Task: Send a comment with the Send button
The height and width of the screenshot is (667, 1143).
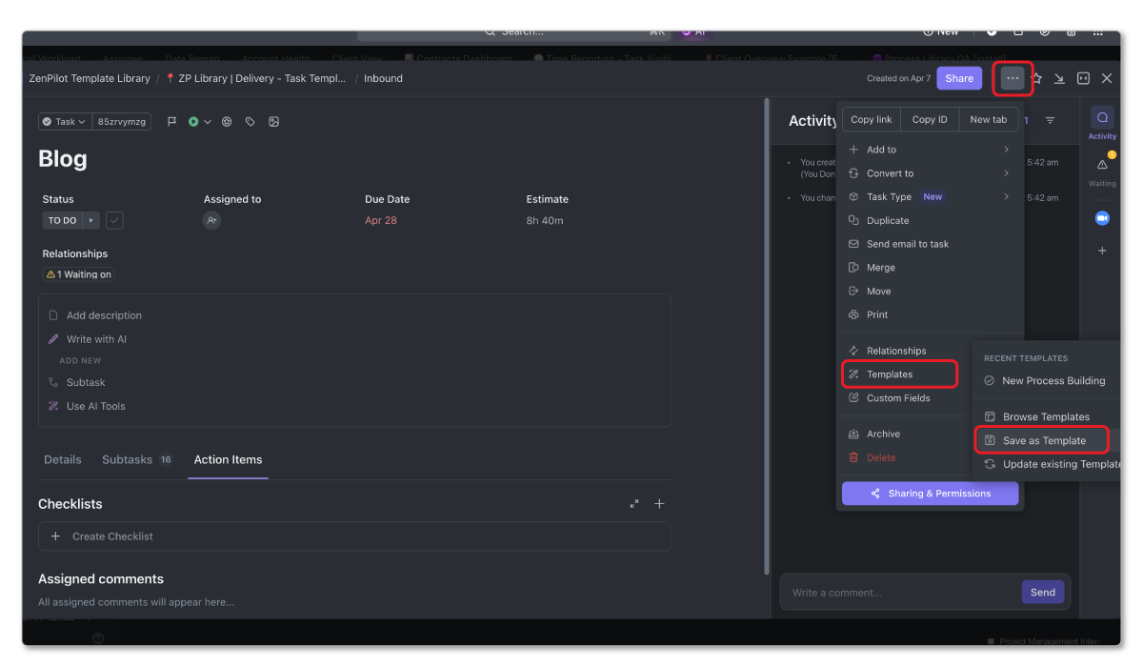Action: pyautogui.click(x=1042, y=592)
